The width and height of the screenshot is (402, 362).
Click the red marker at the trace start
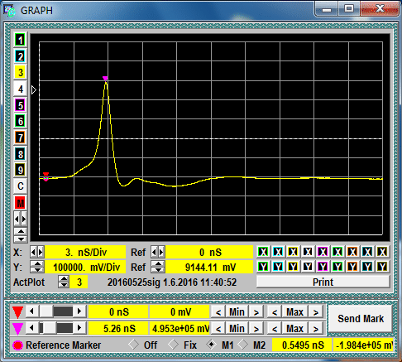pos(45,175)
